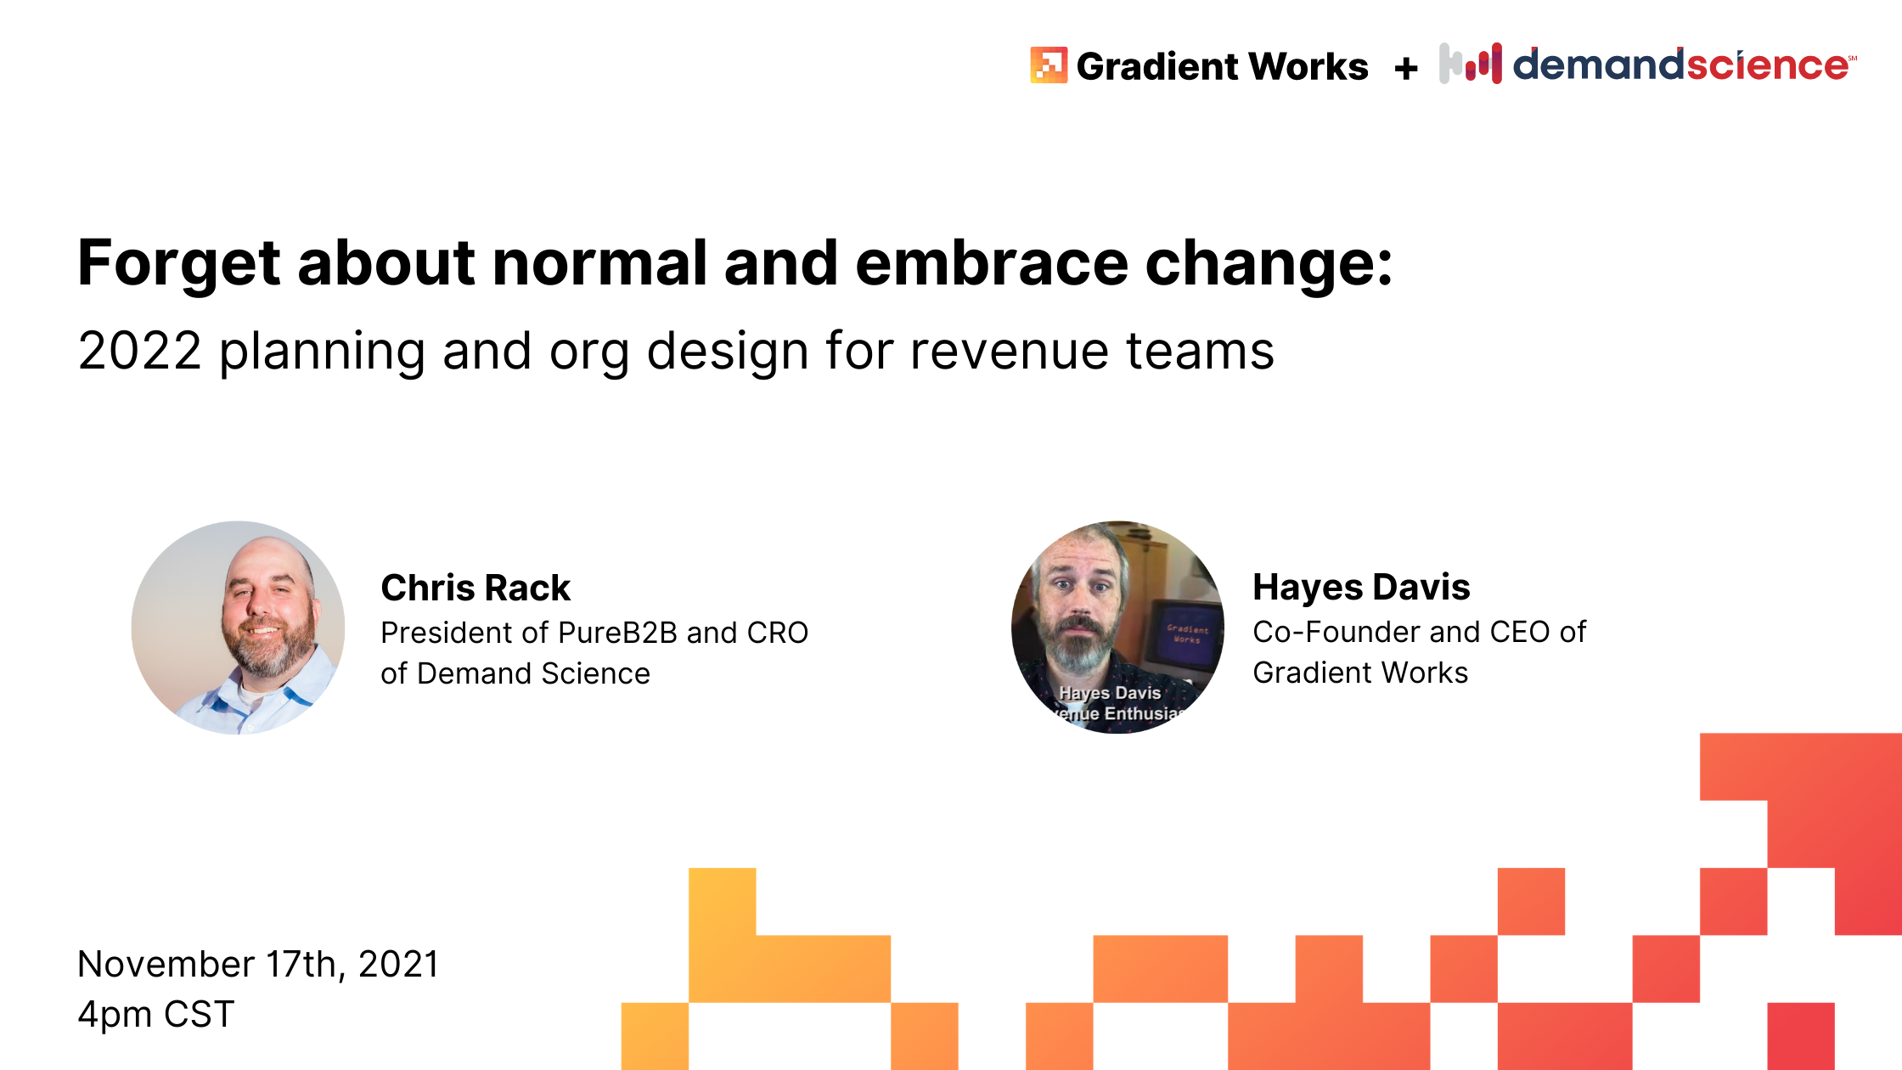
Task: Click "of Demand Science" text line
Action: 515,673
